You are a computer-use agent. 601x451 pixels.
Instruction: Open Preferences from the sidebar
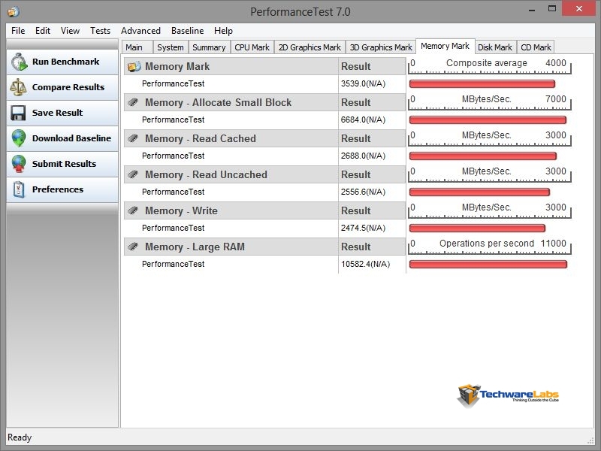pos(62,189)
